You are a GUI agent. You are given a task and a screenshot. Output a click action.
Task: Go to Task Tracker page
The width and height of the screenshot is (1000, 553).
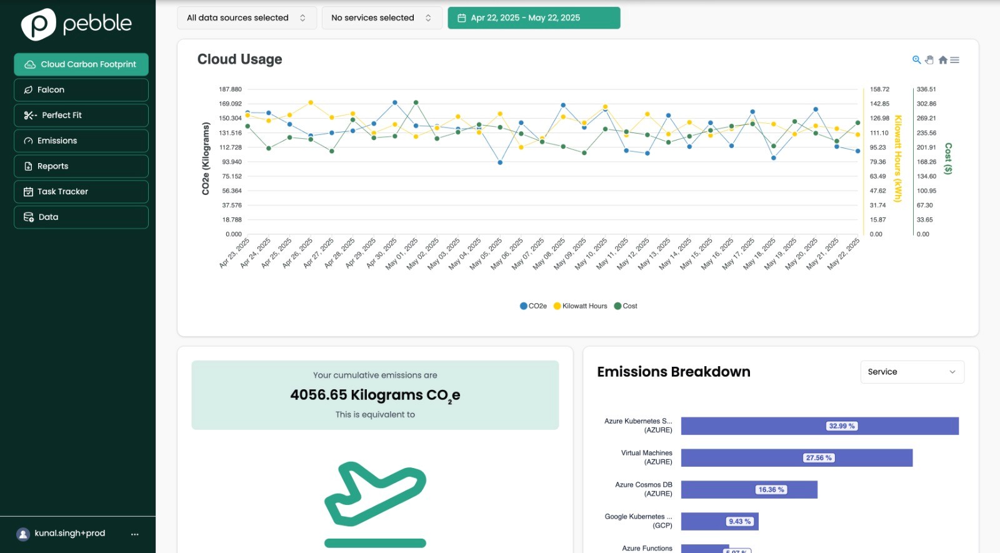pos(81,192)
